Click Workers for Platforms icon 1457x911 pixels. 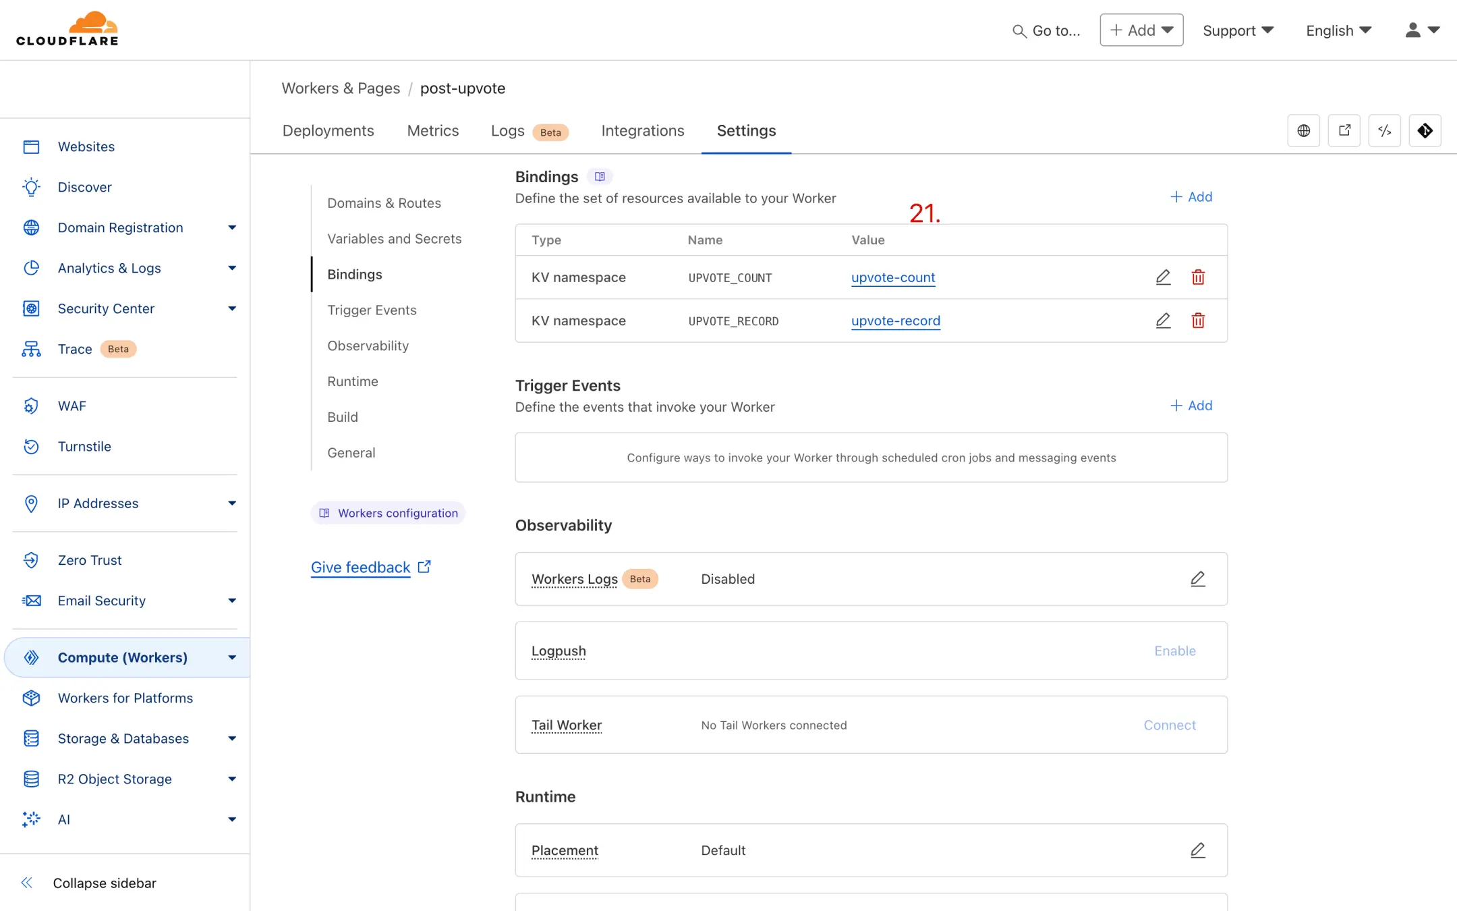pyautogui.click(x=31, y=698)
